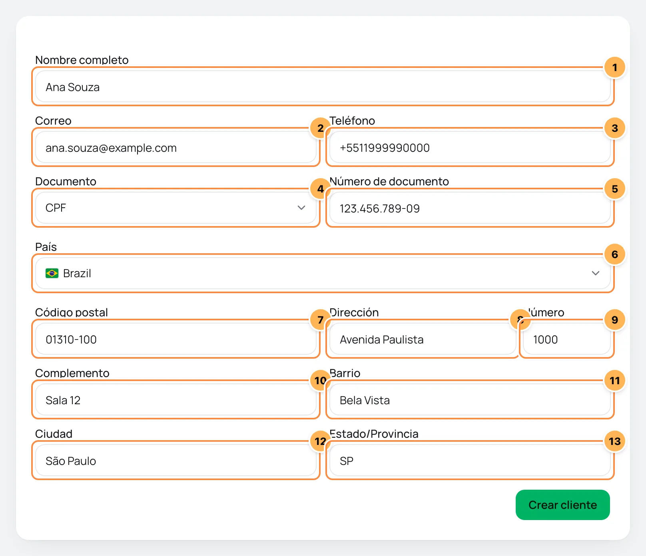Image resolution: width=646 pixels, height=556 pixels.
Task: Click the Nombre completo input field
Action: (x=323, y=87)
